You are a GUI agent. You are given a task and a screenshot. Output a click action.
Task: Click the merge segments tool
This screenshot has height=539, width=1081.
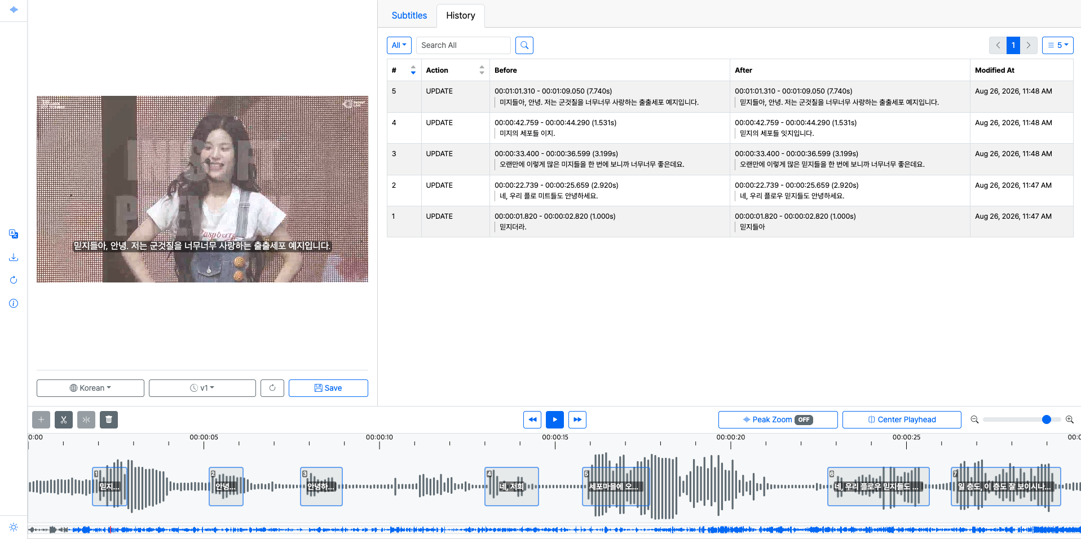click(x=86, y=419)
